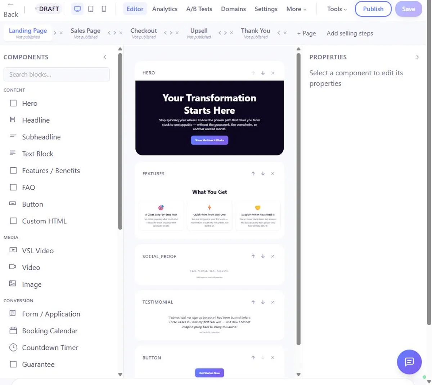Delete the Testimonial block
This screenshot has width=432, height=385.
pos(273,302)
